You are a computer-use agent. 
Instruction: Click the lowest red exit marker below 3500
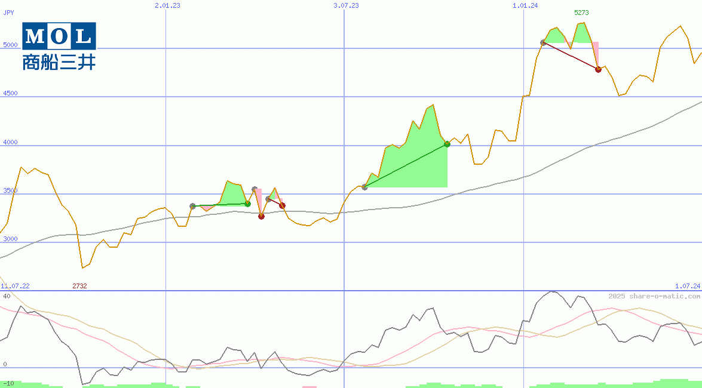pyautogui.click(x=261, y=217)
